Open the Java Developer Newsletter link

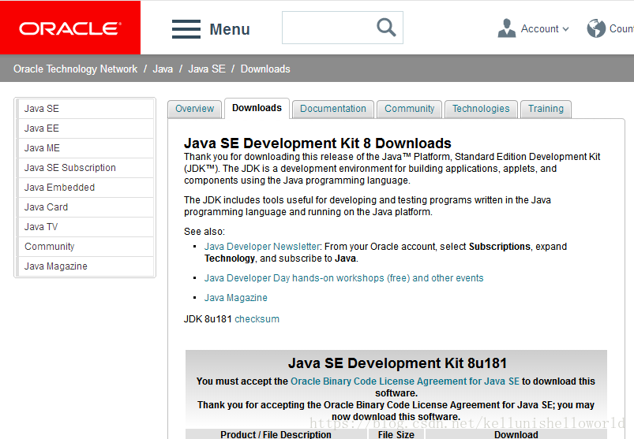coord(262,247)
